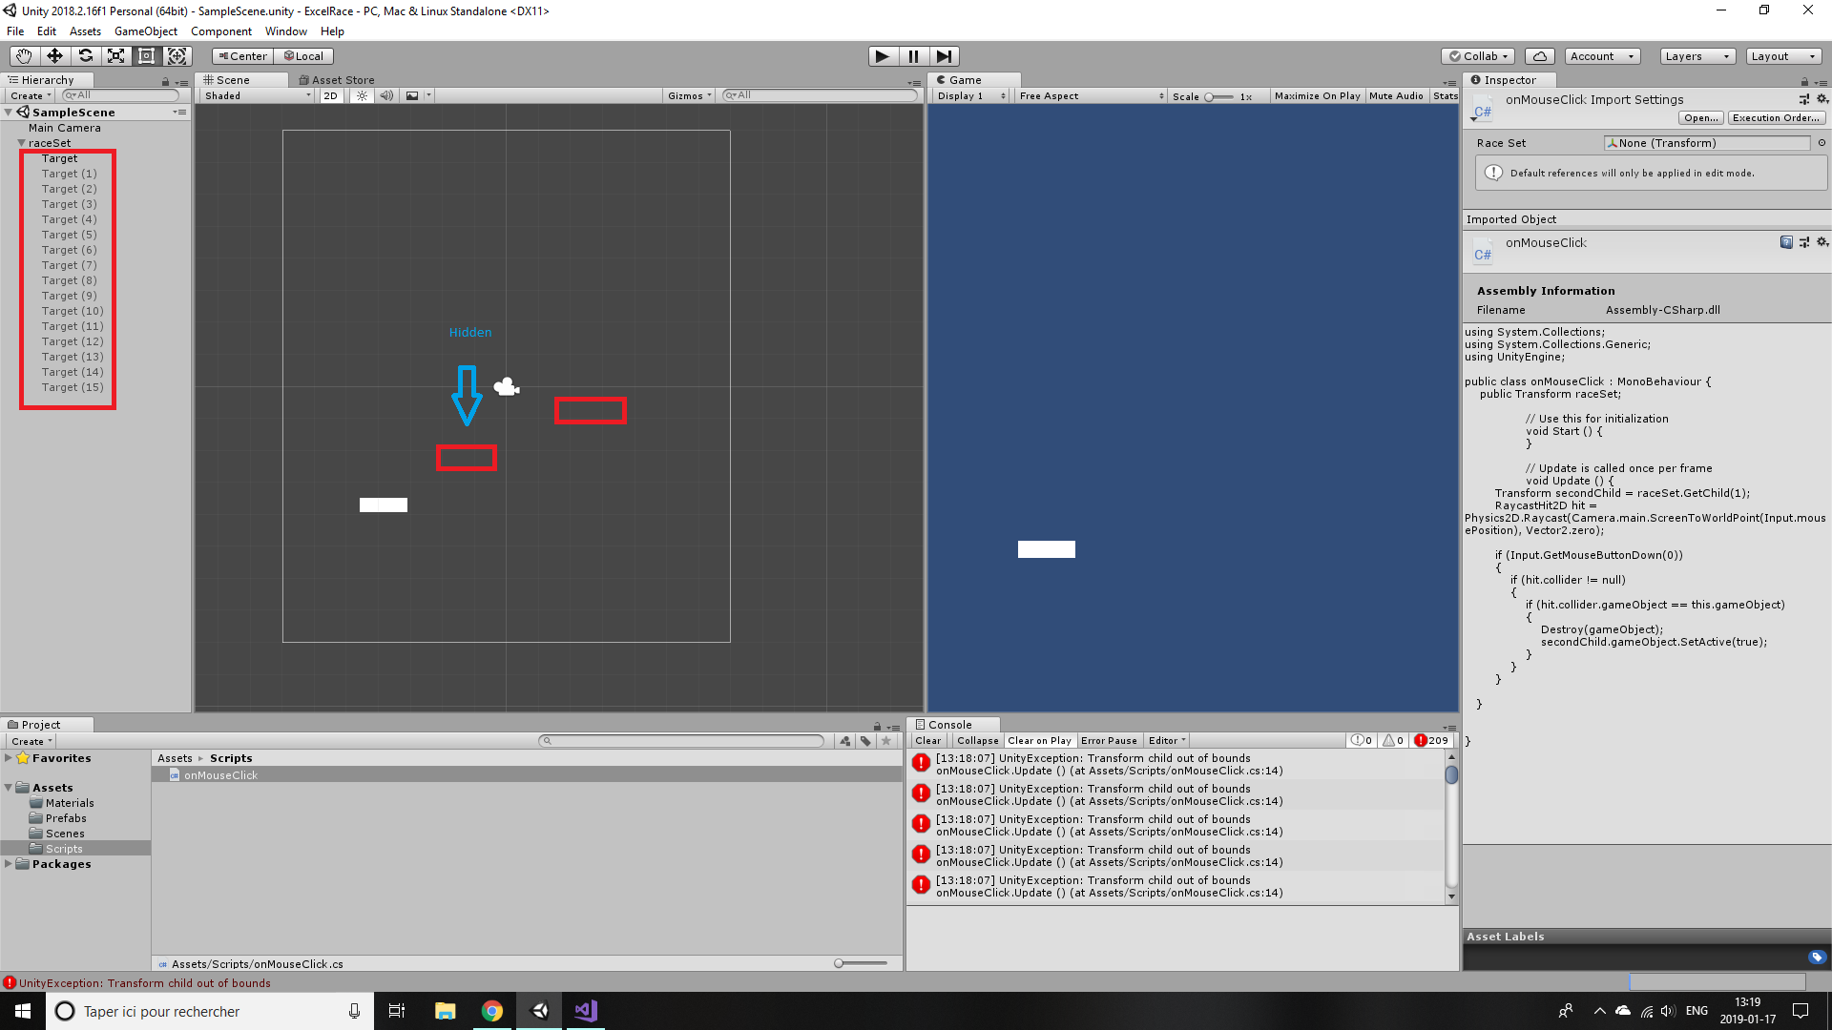This screenshot has width=1832, height=1030.
Task: Toggle Local/Global handle orientation
Action: coord(304,56)
